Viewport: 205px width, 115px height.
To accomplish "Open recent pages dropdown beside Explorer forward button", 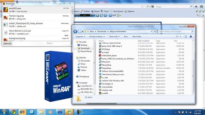I will 83,32.
